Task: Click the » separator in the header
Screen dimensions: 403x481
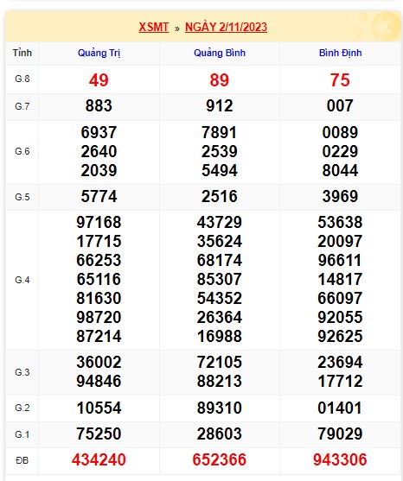Action: (x=177, y=28)
